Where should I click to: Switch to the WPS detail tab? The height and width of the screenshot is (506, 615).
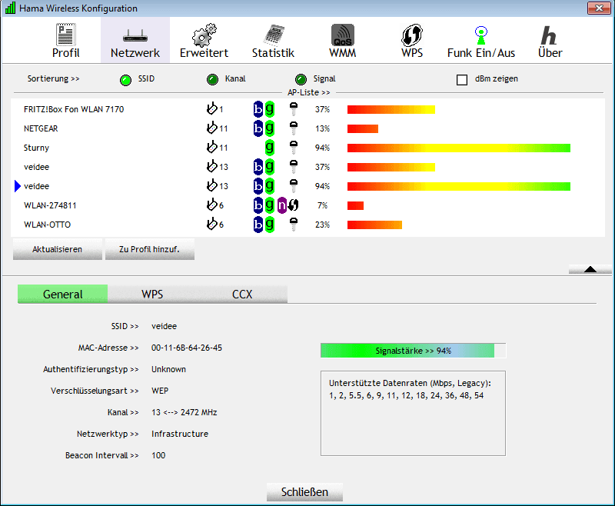pos(152,294)
